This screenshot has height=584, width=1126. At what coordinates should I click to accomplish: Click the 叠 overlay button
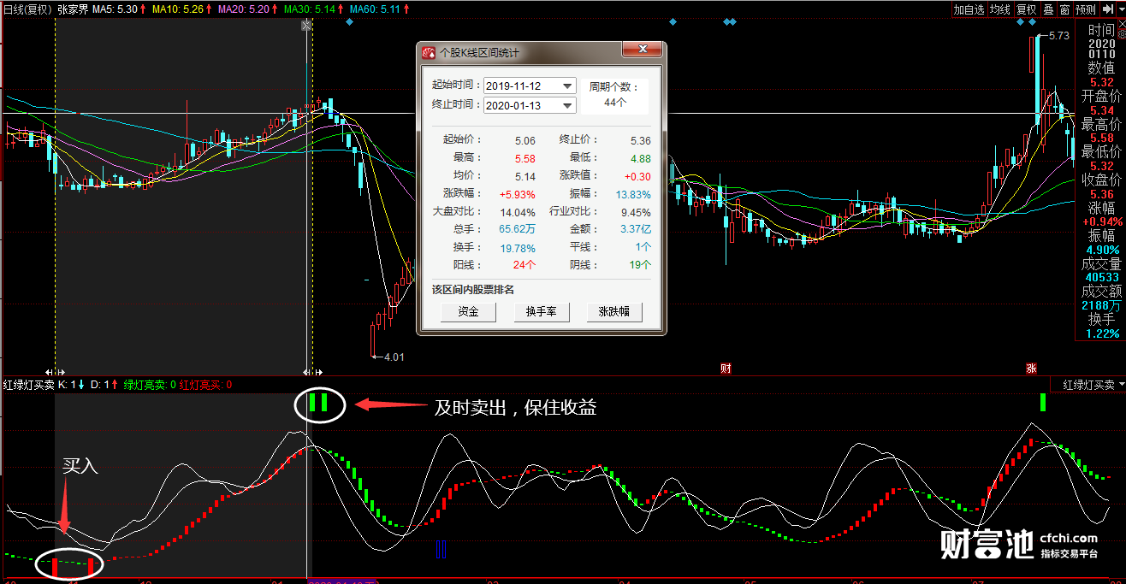(1048, 9)
